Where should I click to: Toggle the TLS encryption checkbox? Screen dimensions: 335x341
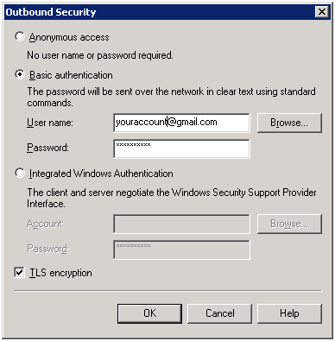(19, 273)
